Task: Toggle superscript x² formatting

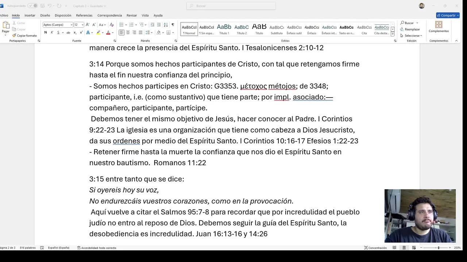Action: pyautogui.click(x=81, y=32)
